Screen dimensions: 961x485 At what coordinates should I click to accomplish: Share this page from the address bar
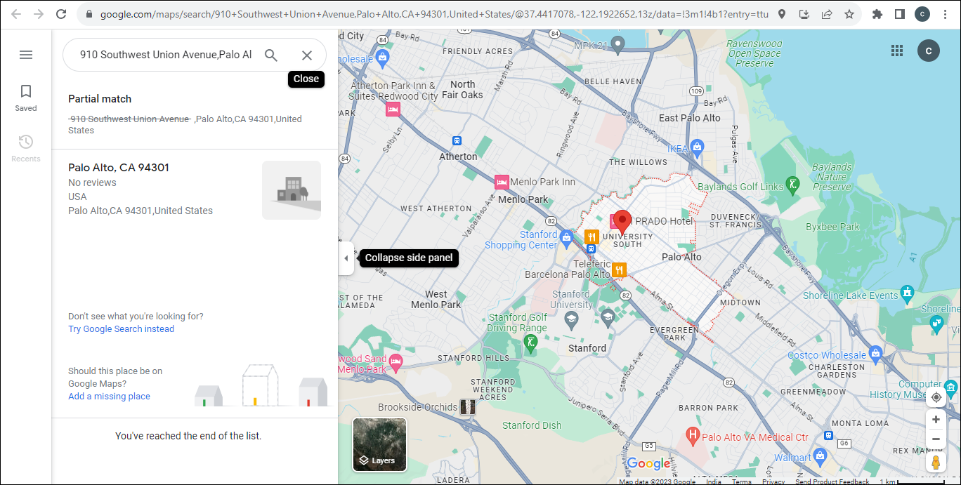click(x=827, y=14)
